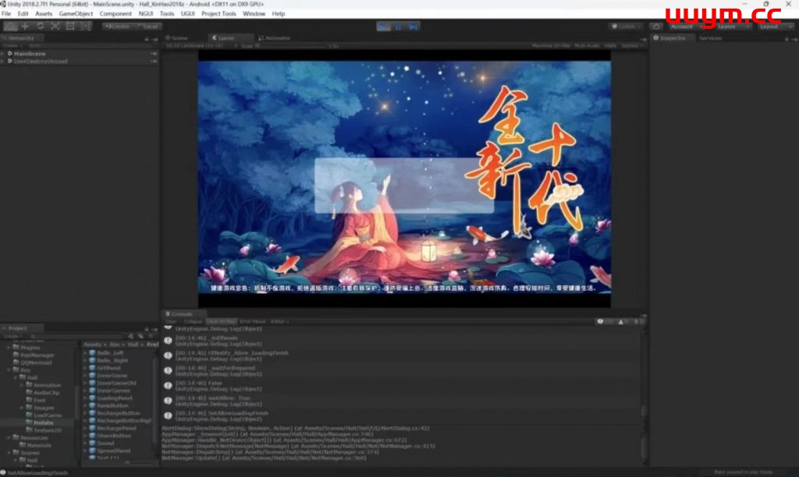Click the Console Clear button
This screenshot has width=799, height=477.
[x=170, y=321]
